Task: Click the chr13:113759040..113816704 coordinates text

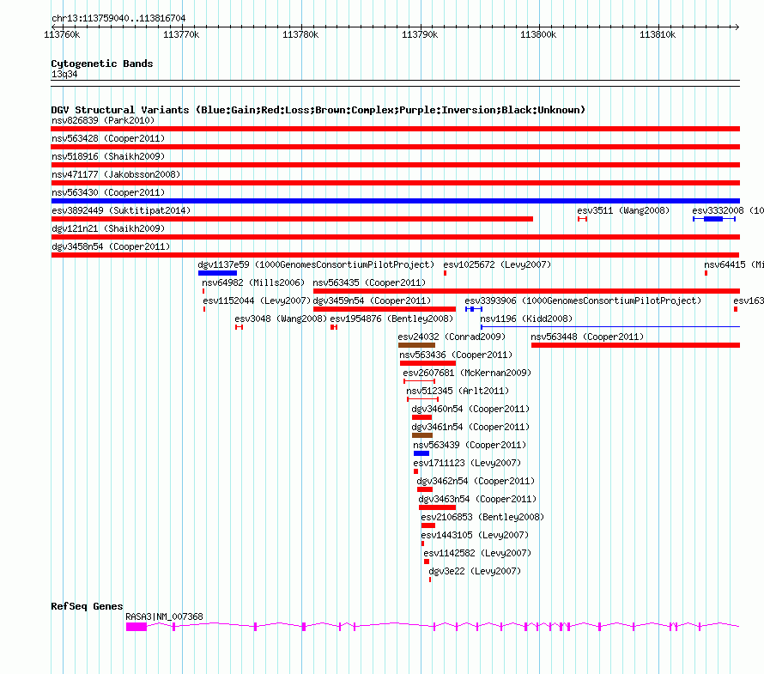Action: click(x=118, y=18)
